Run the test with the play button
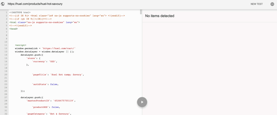 142,102
